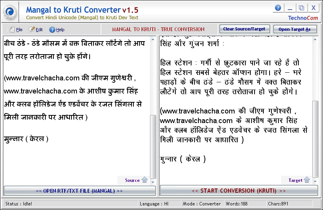Maximize the converter window
The height and width of the screenshot is (210, 323).
[x=301, y=8]
